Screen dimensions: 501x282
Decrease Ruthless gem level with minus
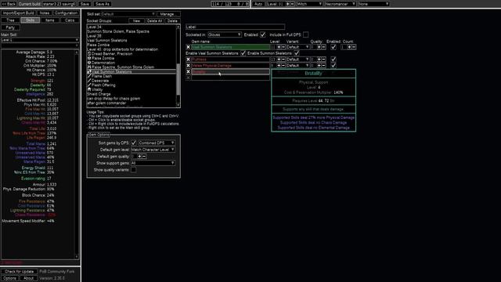click(x=283, y=60)
